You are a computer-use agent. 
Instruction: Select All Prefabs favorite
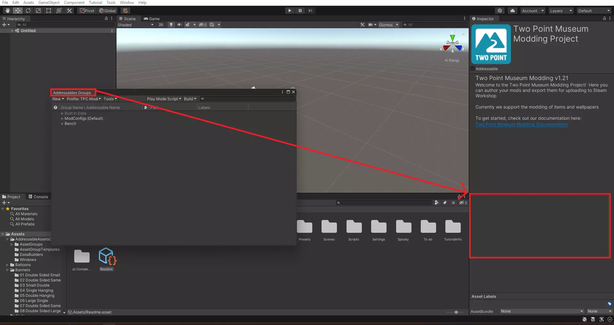(25, 224)
